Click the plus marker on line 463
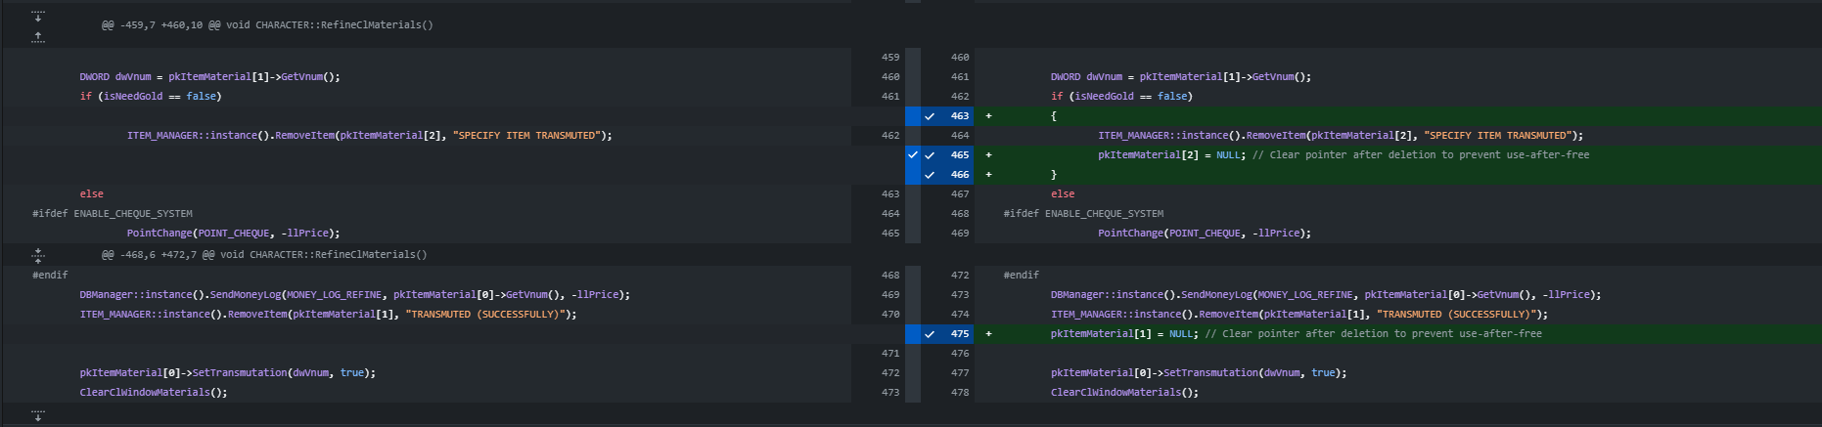Viewport: 1822px width, 427px height. tap(988, 116)
